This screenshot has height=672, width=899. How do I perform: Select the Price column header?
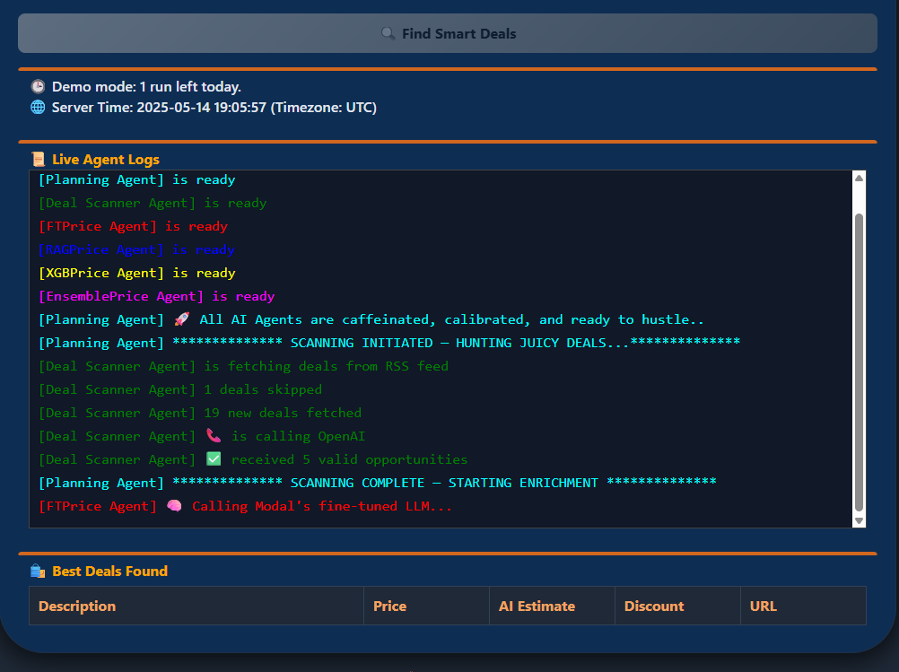[389, 607]
